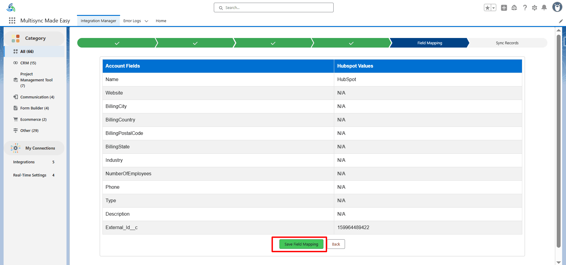Select the CRM (15) category
566x265 pixels.
28,63
